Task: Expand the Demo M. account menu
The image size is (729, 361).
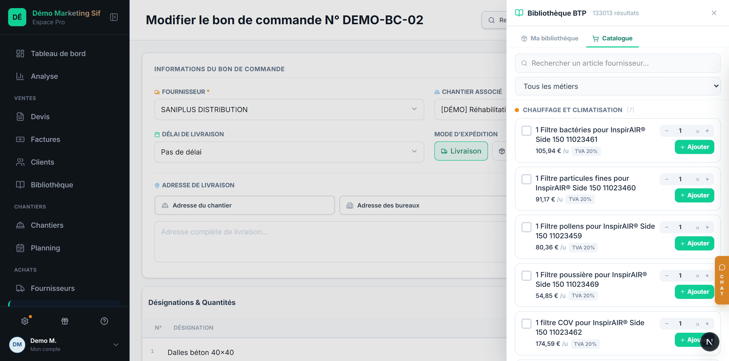Action: pos(116,345)
